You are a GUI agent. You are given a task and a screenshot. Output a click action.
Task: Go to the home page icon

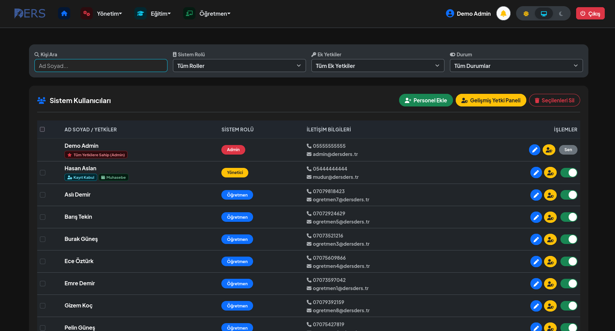coord(64,14)
